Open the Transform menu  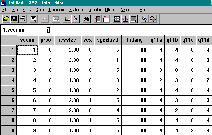(57, 10)
